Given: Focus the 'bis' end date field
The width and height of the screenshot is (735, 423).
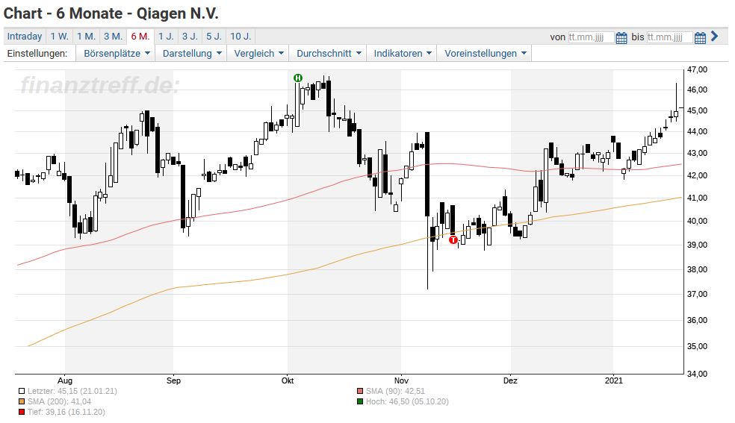Looking at the screenshot, I should [x=669, y=37].
